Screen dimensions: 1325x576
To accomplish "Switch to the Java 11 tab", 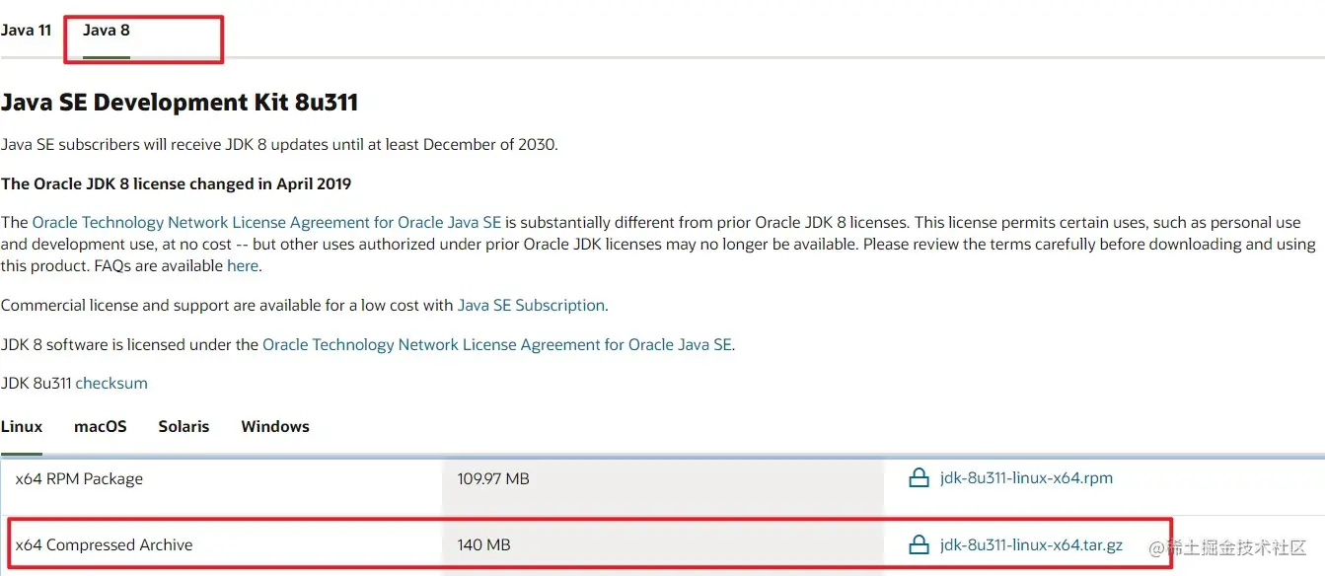I will [26, 31].
